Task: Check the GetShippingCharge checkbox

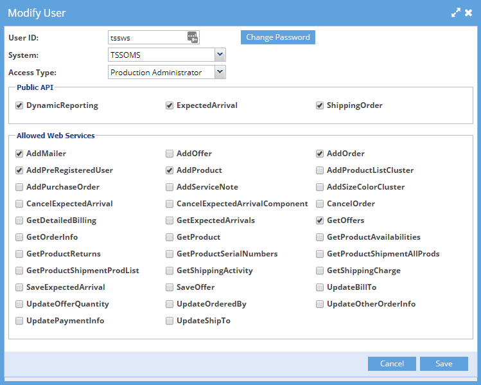Action: point(320,271)
